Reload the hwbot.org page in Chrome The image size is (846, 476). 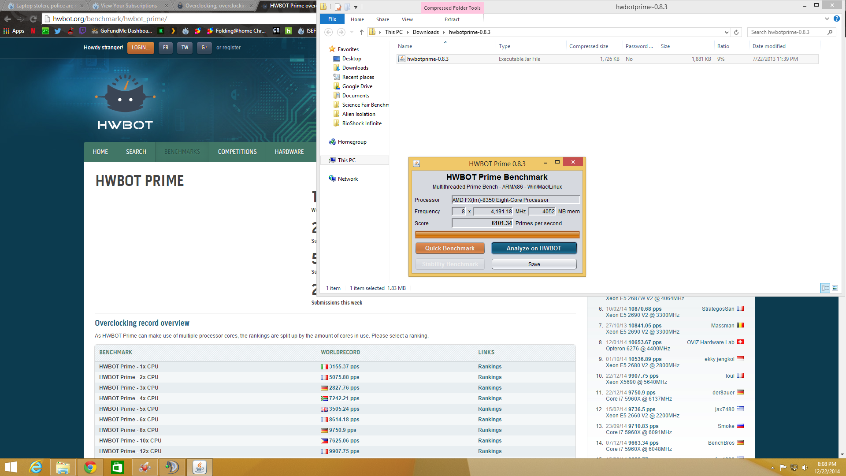33,19
